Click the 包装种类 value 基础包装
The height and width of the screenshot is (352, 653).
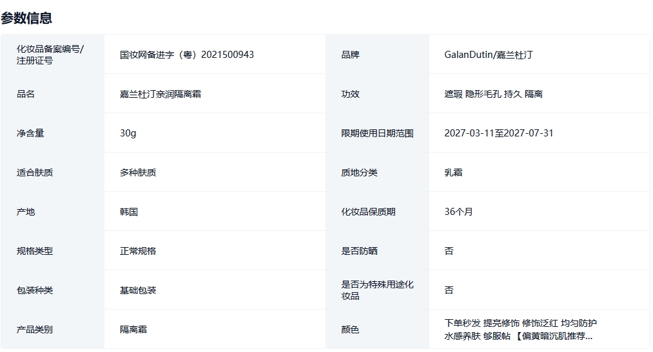pyautogui.click(x=138, y=290)
